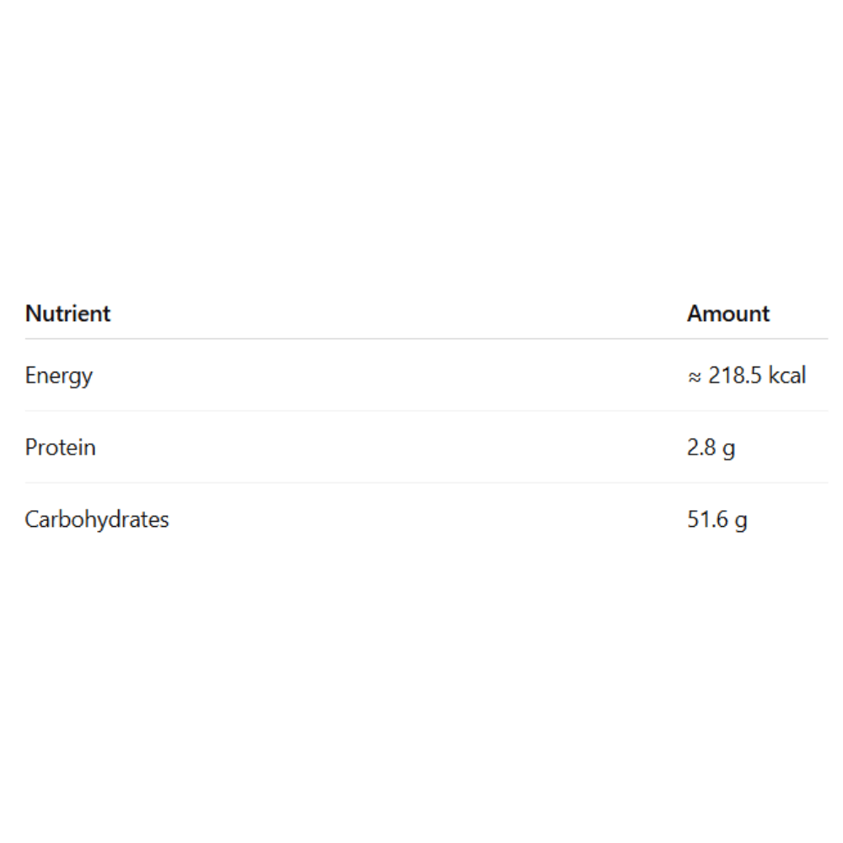Click the "51.6 g" carbohydrates amount
The width and height of the screenshot is (843, 843).
click(717, 519)
